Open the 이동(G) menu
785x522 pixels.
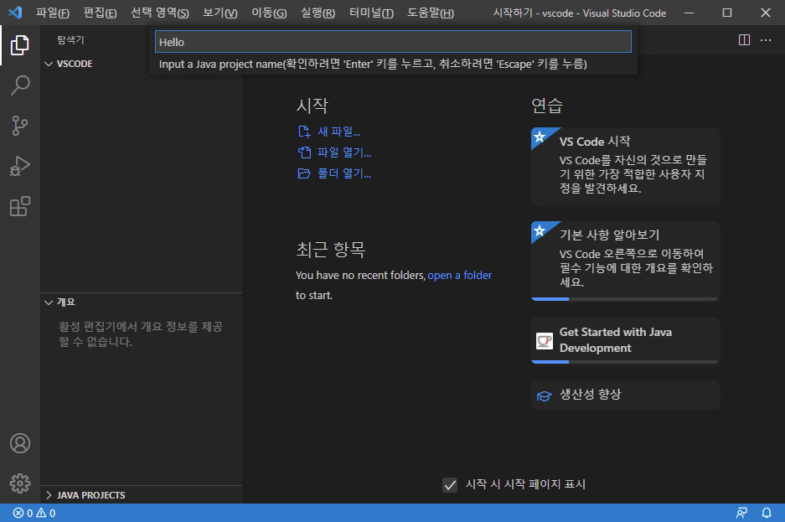269,13
